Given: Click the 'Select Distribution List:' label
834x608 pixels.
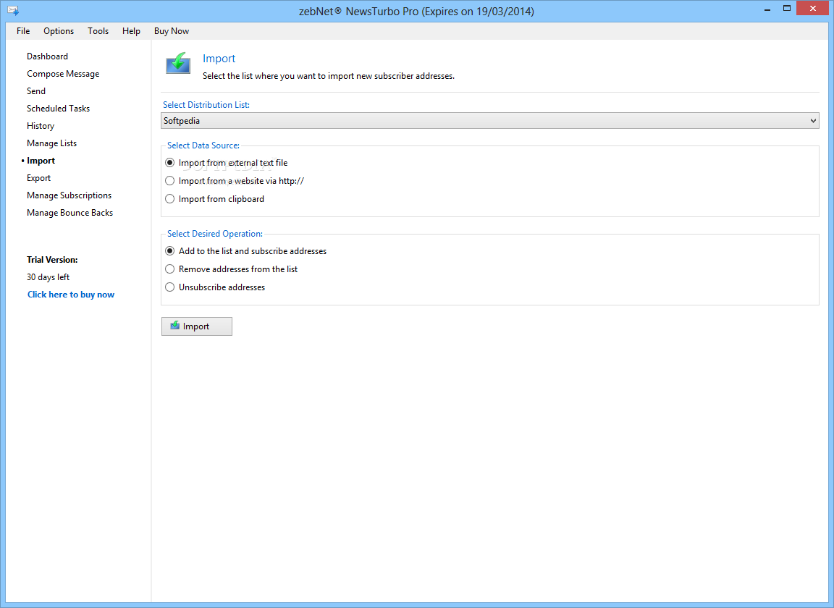Looking at the screenshot, I should [206, 105].
